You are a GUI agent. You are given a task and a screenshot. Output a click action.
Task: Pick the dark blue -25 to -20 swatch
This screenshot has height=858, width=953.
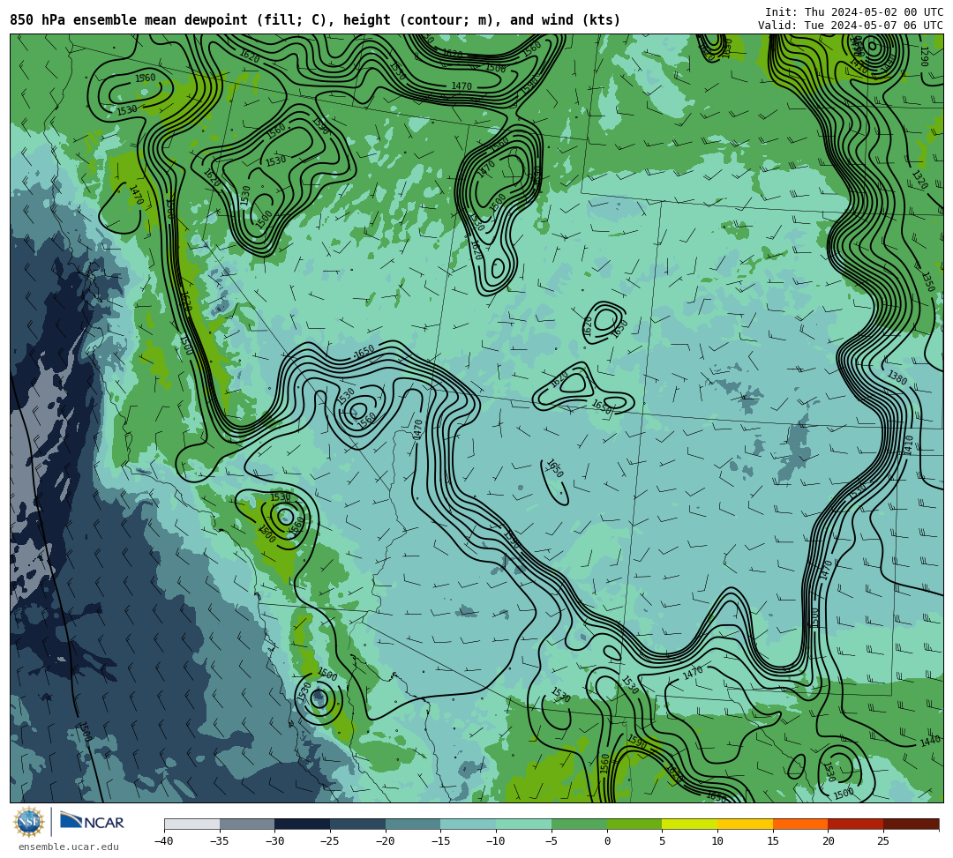pos(358,824)
